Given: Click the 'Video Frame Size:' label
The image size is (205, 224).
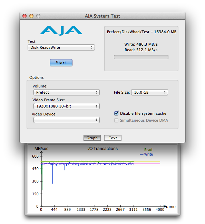Looking at the screenshot, I should (49, 100).
